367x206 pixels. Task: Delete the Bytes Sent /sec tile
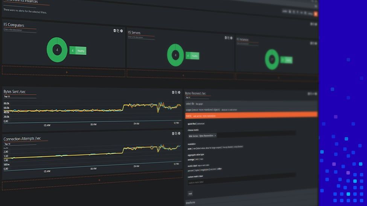173,92
